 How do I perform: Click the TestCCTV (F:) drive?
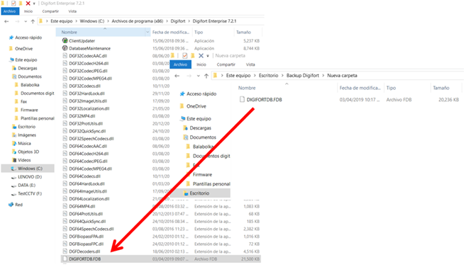29,194
